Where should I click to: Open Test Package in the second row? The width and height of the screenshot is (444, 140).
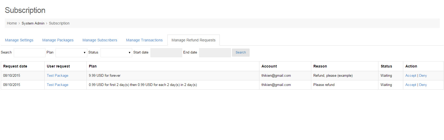(57, 85)
